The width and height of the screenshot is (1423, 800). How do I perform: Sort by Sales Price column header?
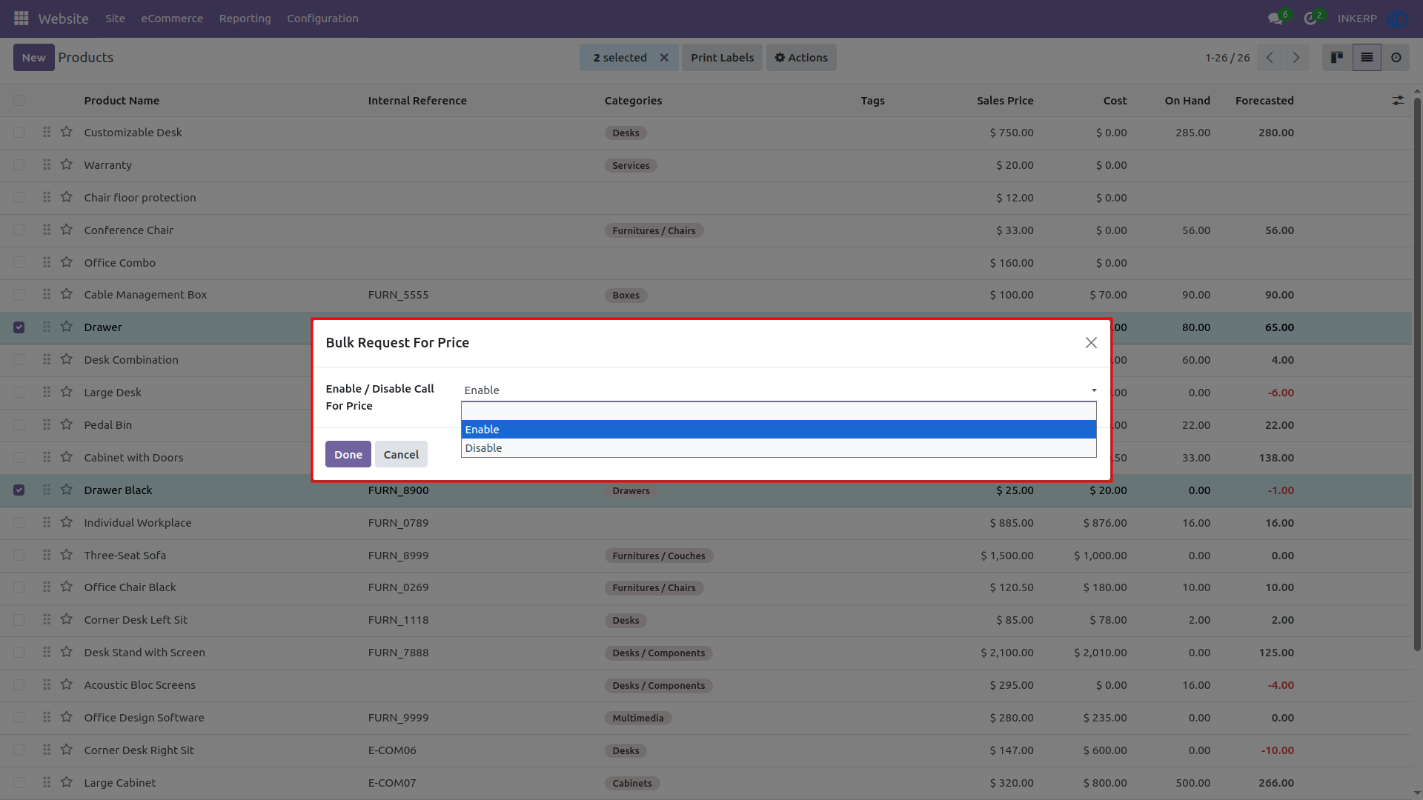pos(1005,101)
